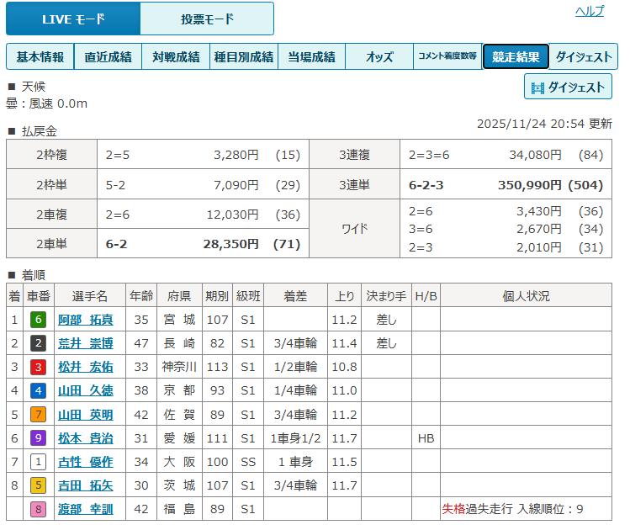Click the ダイジェスト button with film icon
630x530 pixels.
click(568, 87)
